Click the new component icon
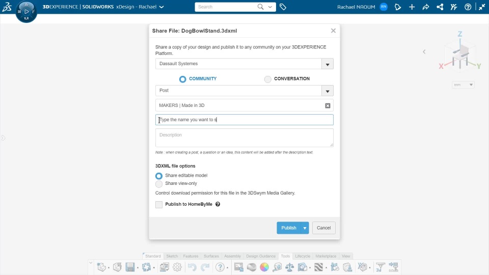 coord(101,267)
